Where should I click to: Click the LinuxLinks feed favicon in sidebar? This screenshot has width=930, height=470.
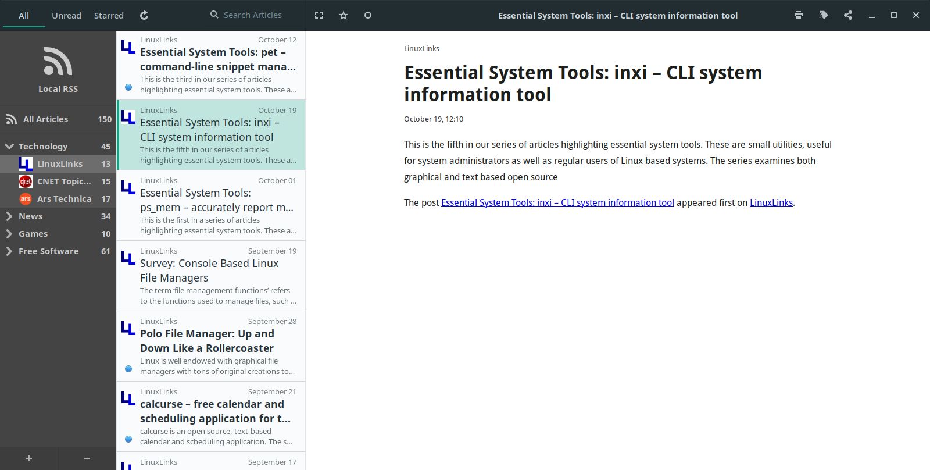(x=25, y=164)
